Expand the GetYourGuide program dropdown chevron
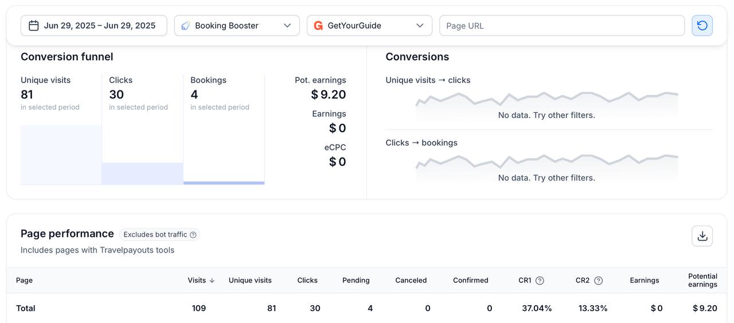 [x=420, y=26]
